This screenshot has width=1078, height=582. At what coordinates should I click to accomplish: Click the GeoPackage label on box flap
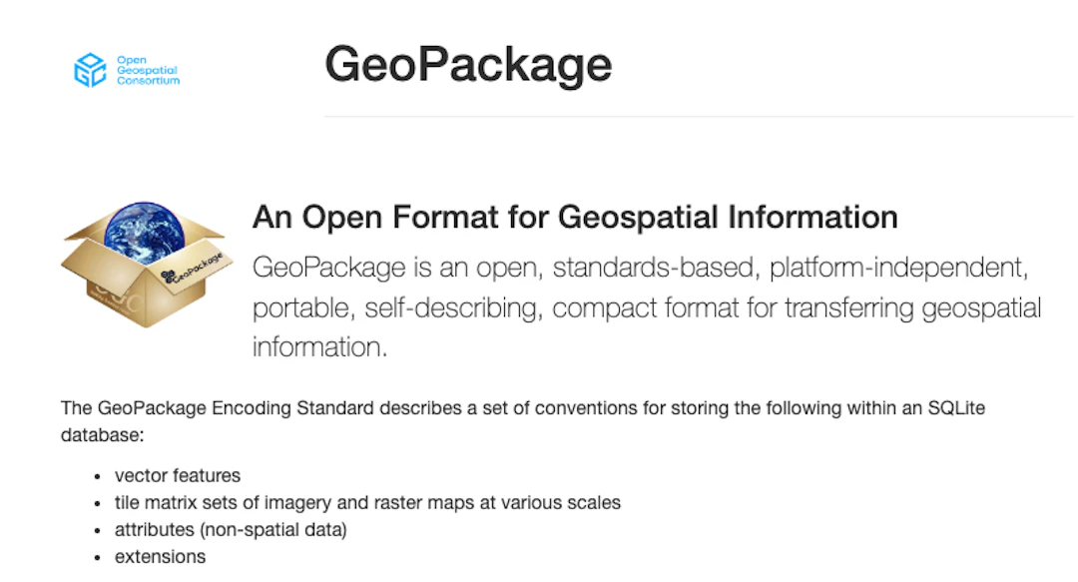192,268
